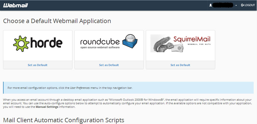Click the Choose a Default Webmail Application heading
This screenshot has width=257, height=124.
pyautogui.click(x=57, y=21)
